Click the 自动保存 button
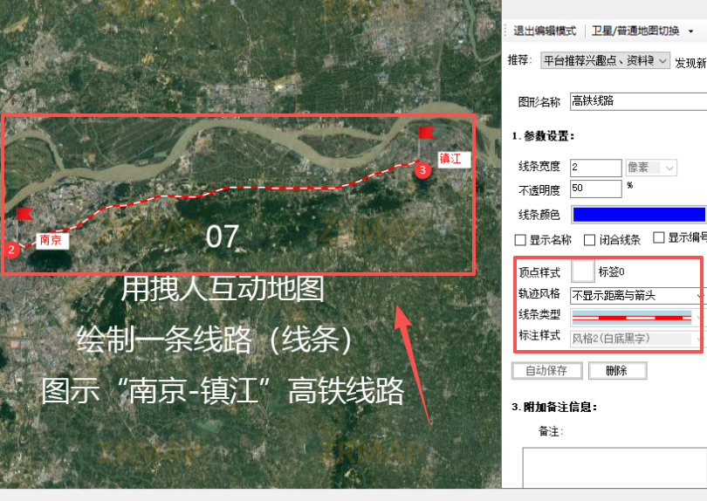 (x=547, y=371)
